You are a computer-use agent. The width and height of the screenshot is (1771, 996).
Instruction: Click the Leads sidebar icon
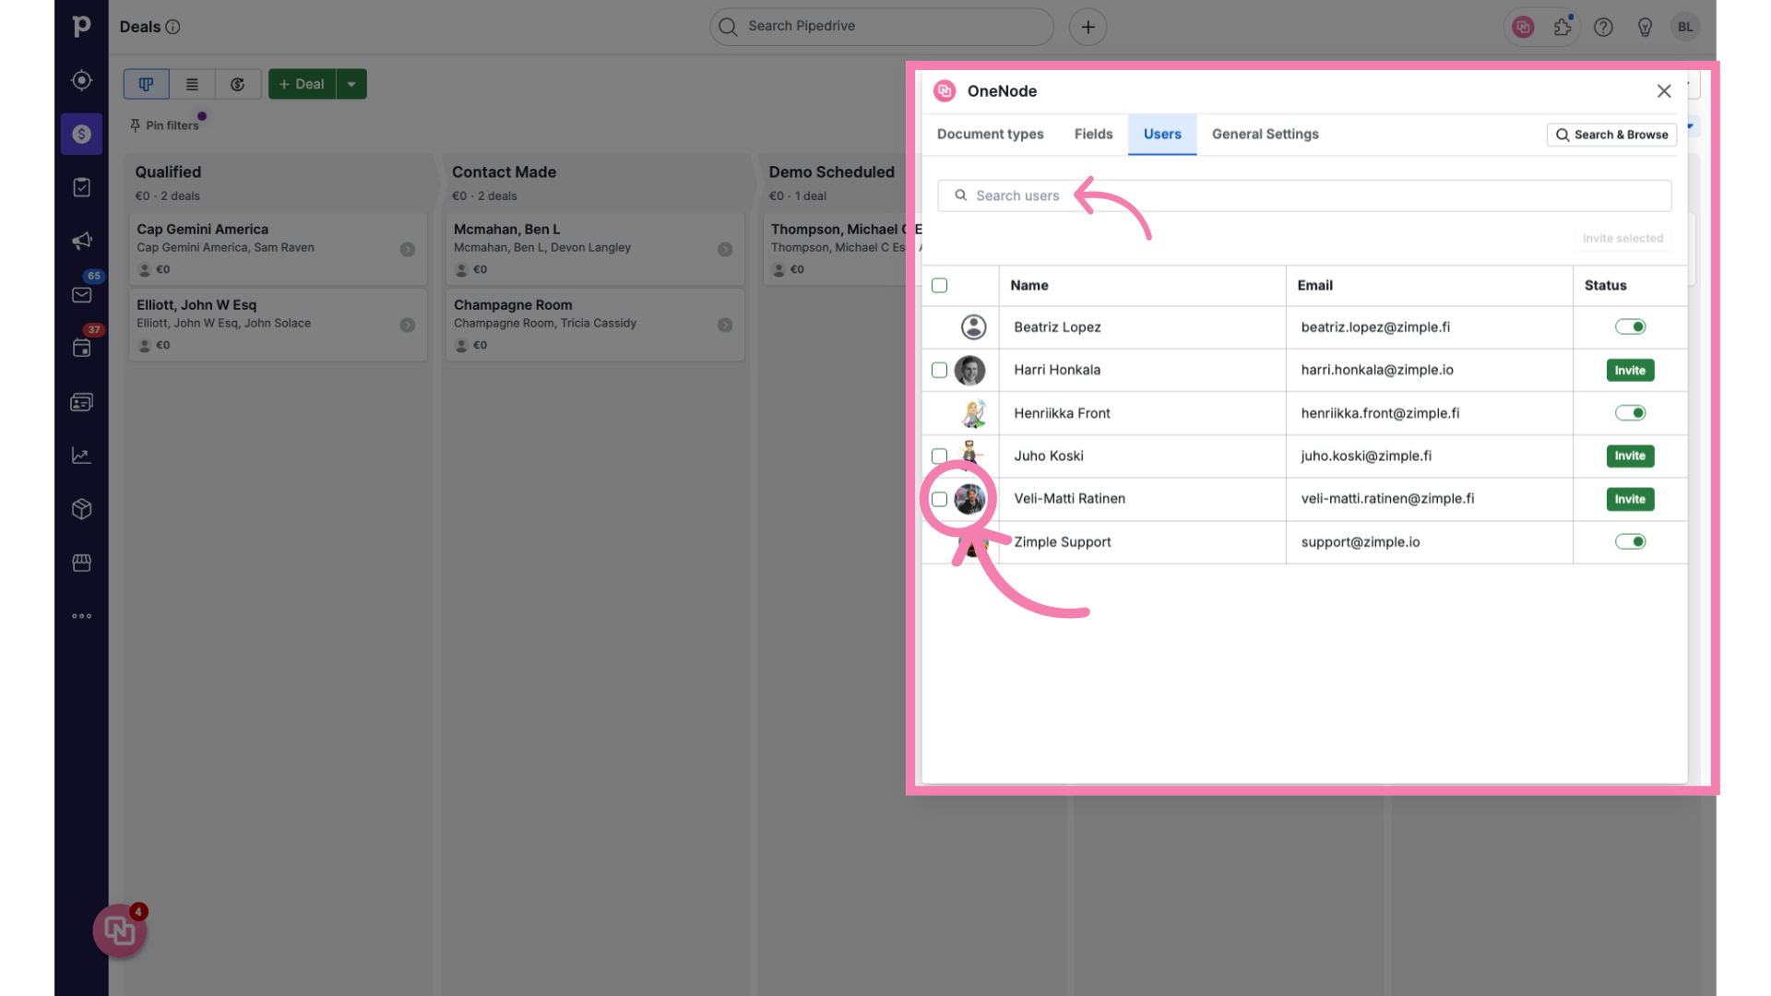pyautogui.click(x=81, y=79)
